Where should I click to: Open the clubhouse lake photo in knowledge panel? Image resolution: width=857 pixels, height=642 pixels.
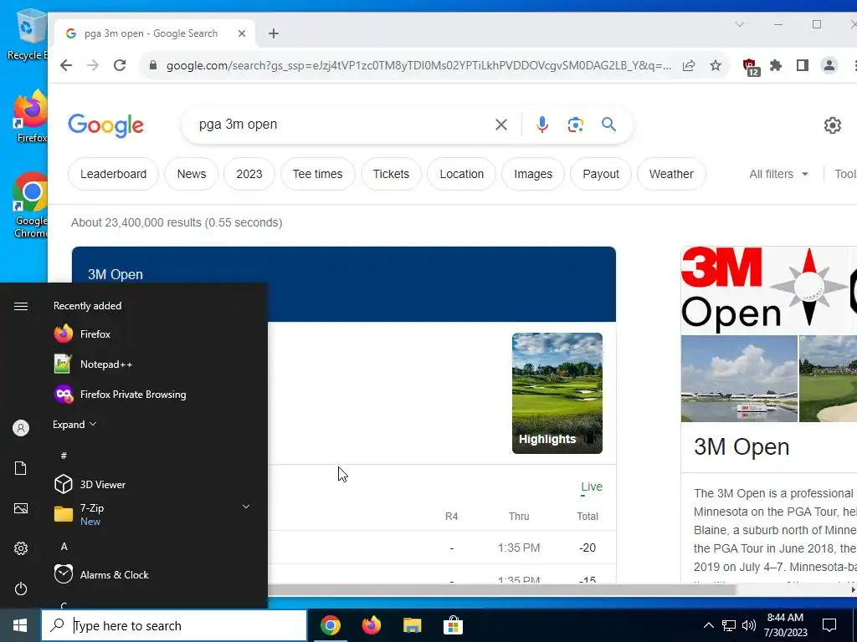coord(739,379)
